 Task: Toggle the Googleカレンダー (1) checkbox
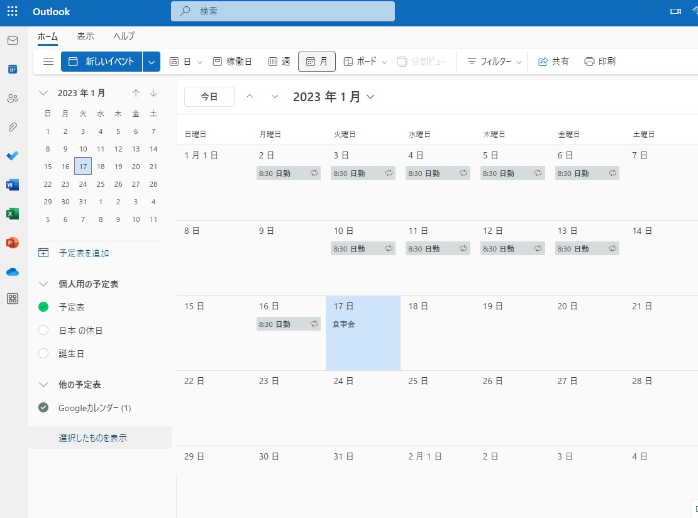coord(43,407)
